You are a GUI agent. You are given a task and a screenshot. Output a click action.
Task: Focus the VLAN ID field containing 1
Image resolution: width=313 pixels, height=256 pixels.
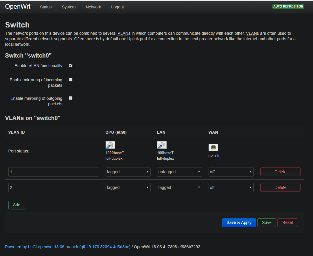pos(54,172)
